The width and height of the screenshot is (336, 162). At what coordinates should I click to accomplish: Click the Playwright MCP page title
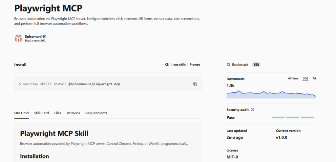pos(48,8)
